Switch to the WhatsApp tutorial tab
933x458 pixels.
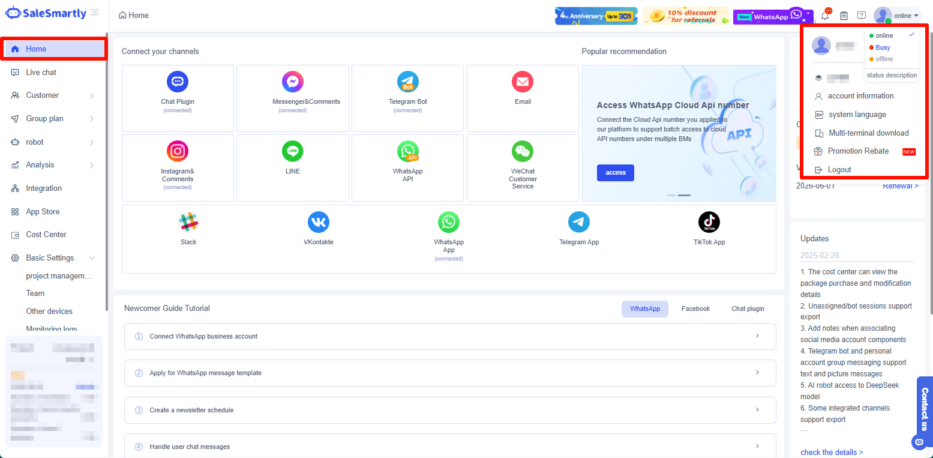point(645,309)
